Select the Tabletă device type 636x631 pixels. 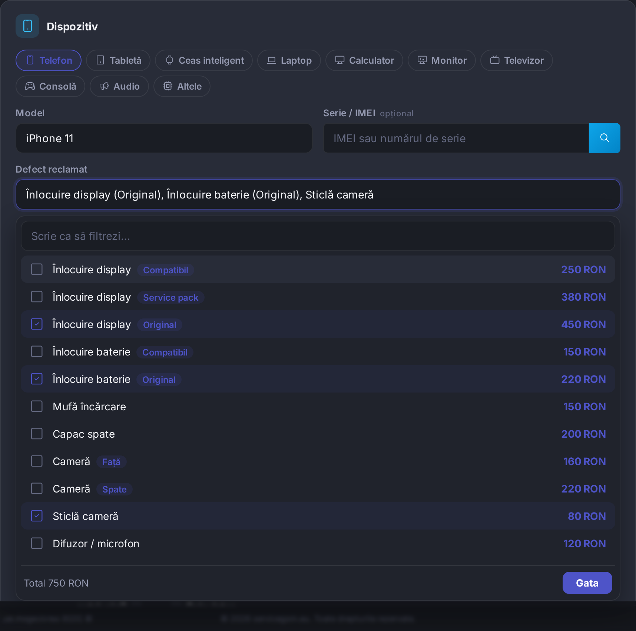pyautogui.click(x=118, y=60)
